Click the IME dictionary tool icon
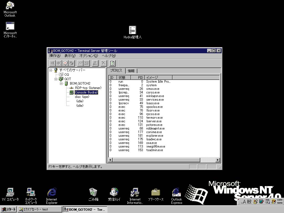This screenshot has width=284, height=213. tap(261, 201)
